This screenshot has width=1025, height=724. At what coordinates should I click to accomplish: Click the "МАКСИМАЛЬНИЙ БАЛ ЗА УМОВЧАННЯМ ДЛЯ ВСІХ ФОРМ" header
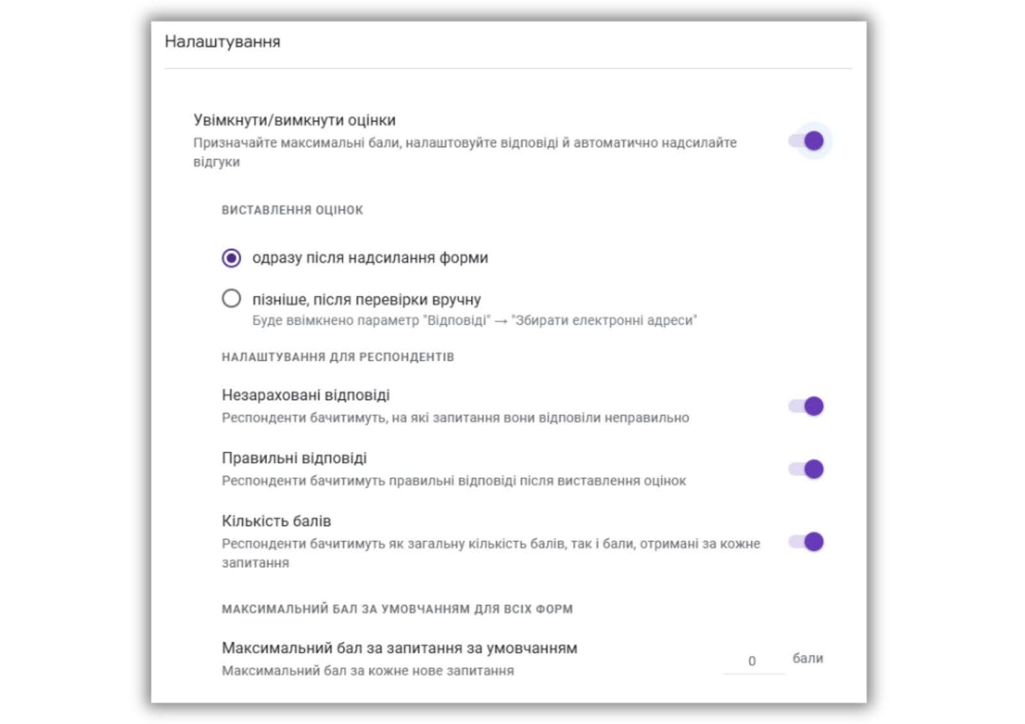397,609
